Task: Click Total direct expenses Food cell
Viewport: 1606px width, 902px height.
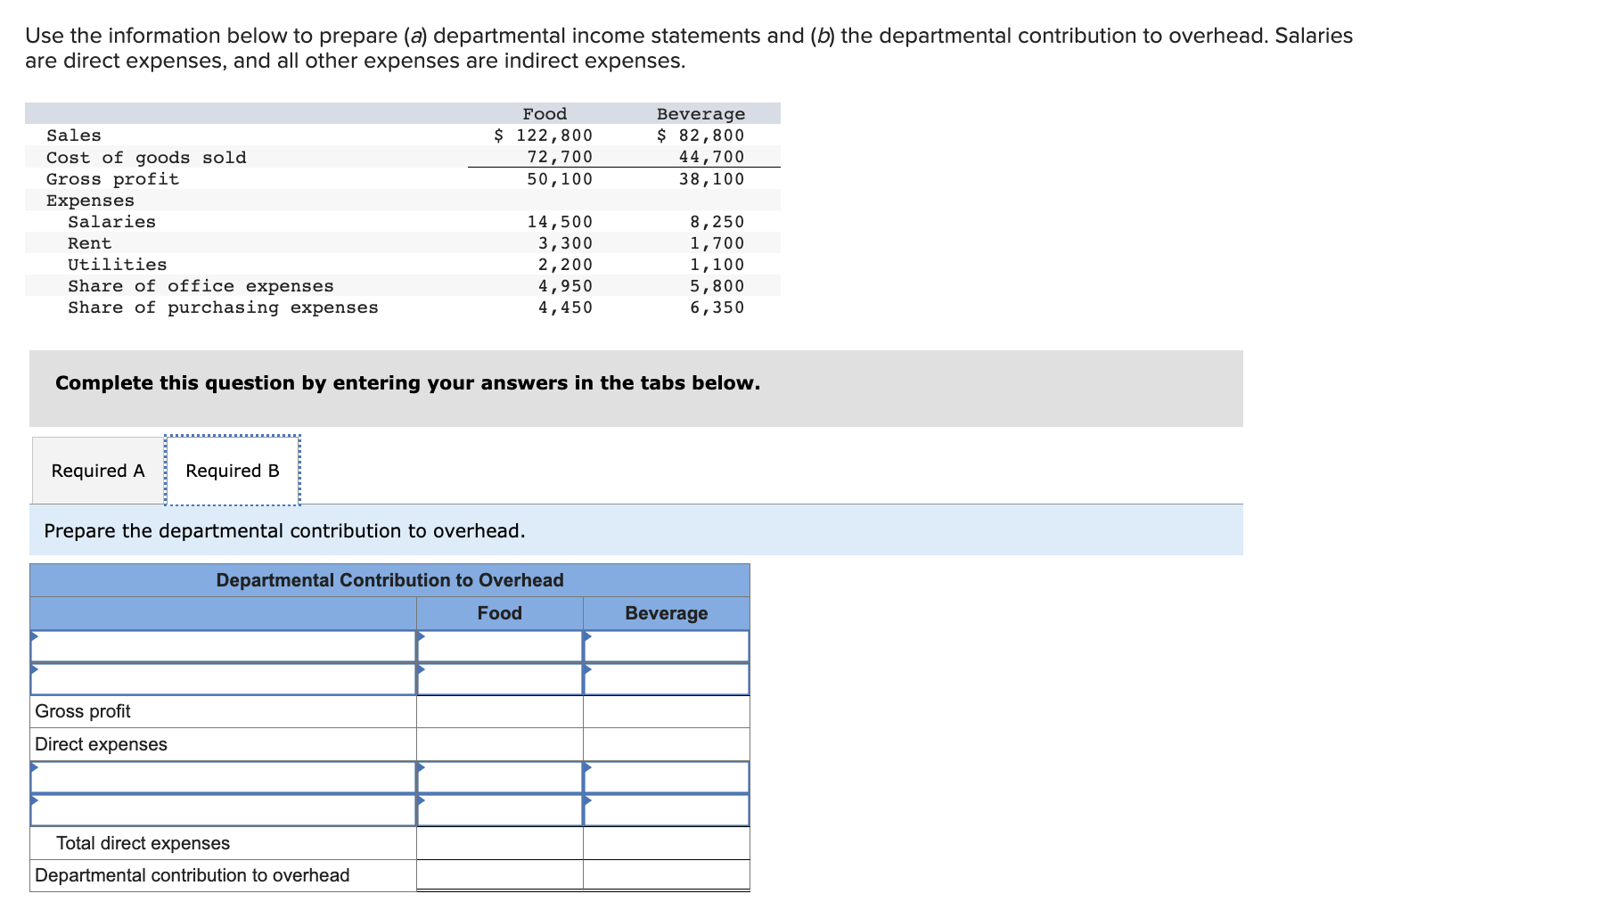Action: click(500, 843)
